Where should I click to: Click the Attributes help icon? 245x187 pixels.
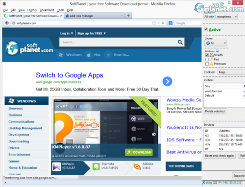pos(217,51)
